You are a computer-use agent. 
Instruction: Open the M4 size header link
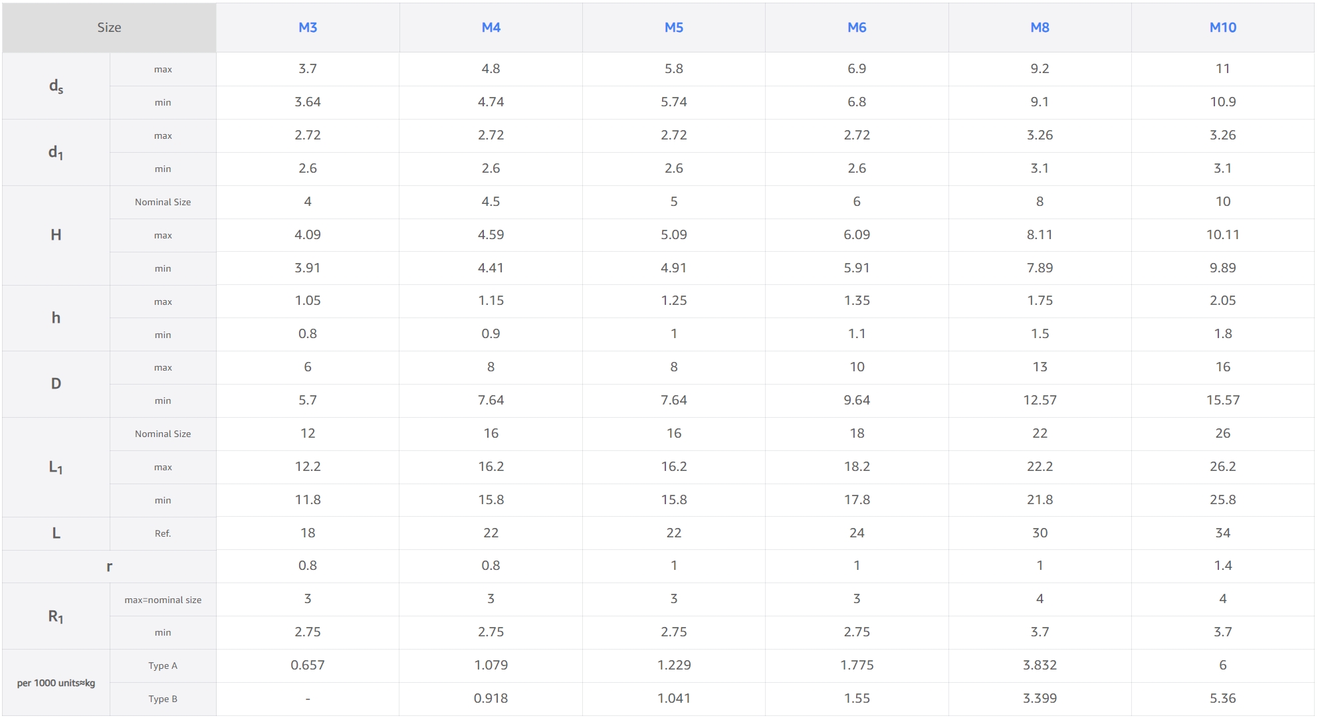[491, 27]
